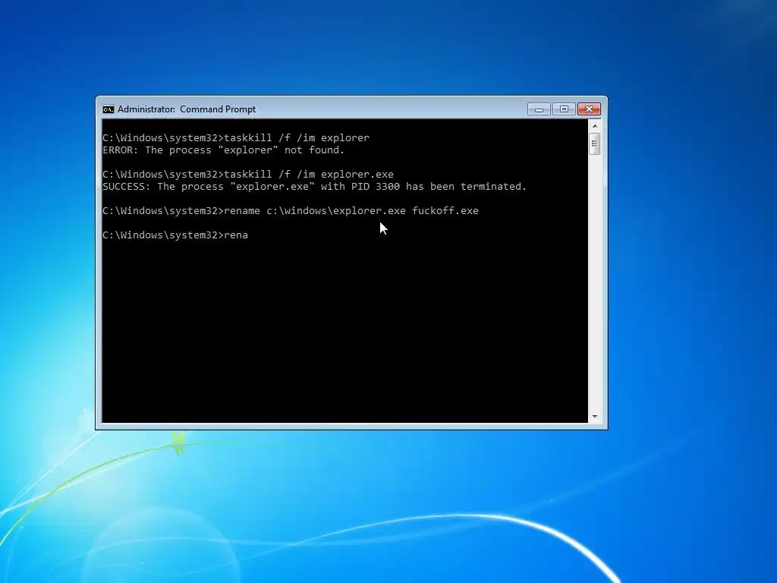The width and height of the screenshot is (777, 583).
Task: Click the scrollbar down arrow
Action: [x=595, y=417]
